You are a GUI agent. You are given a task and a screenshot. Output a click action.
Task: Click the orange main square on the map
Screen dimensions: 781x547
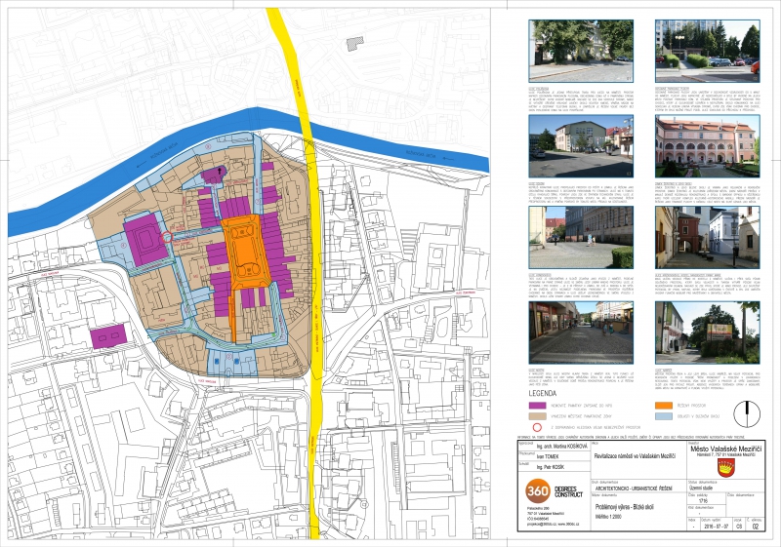pos(246,251)
